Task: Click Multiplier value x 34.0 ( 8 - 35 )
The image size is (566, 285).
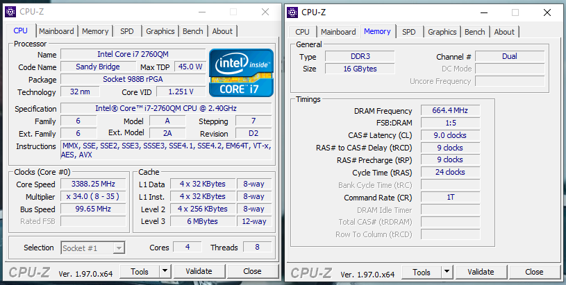Action: point(93,196)
